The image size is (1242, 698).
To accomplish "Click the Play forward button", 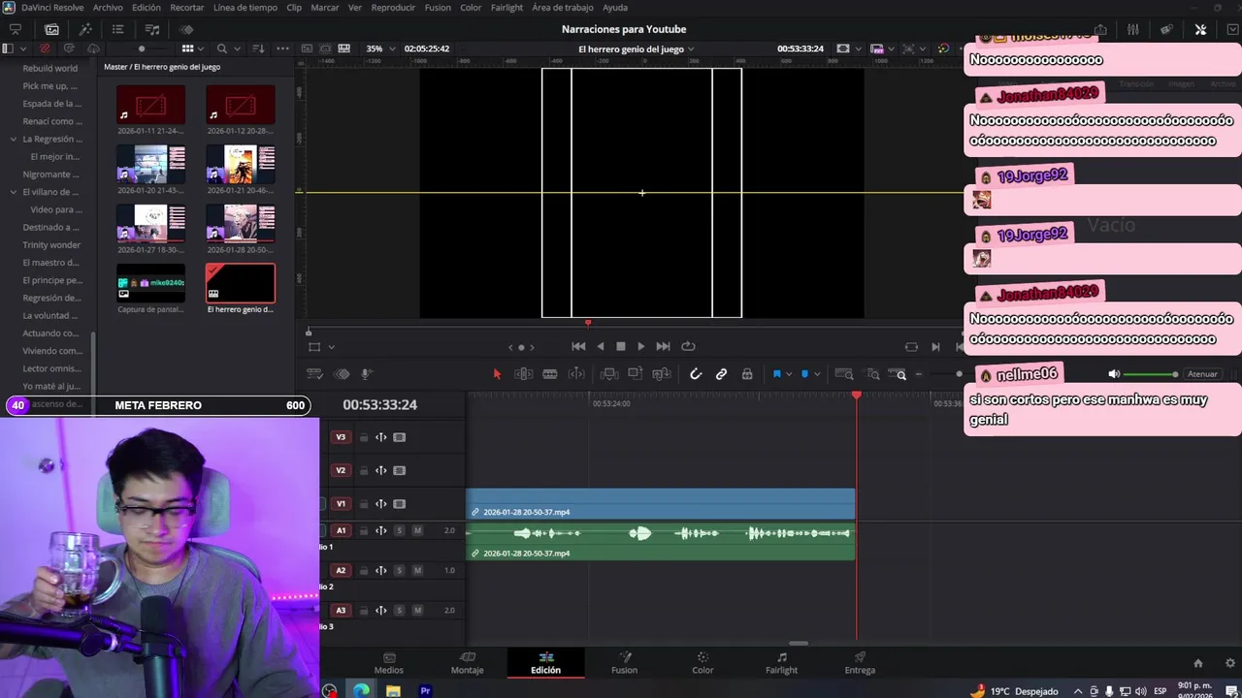I will point(640,346).
